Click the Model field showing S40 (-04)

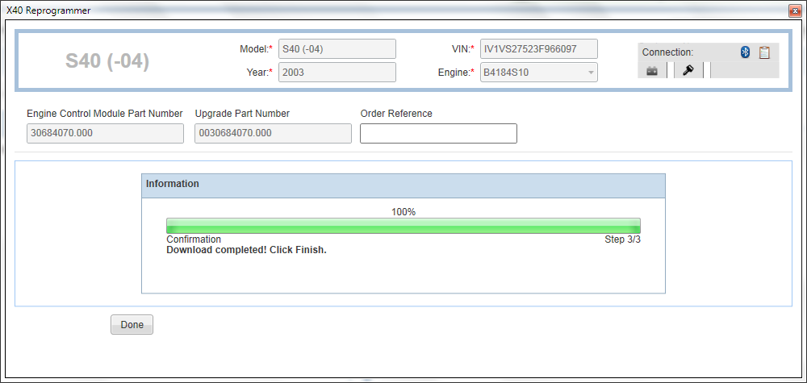click(337, 49)
